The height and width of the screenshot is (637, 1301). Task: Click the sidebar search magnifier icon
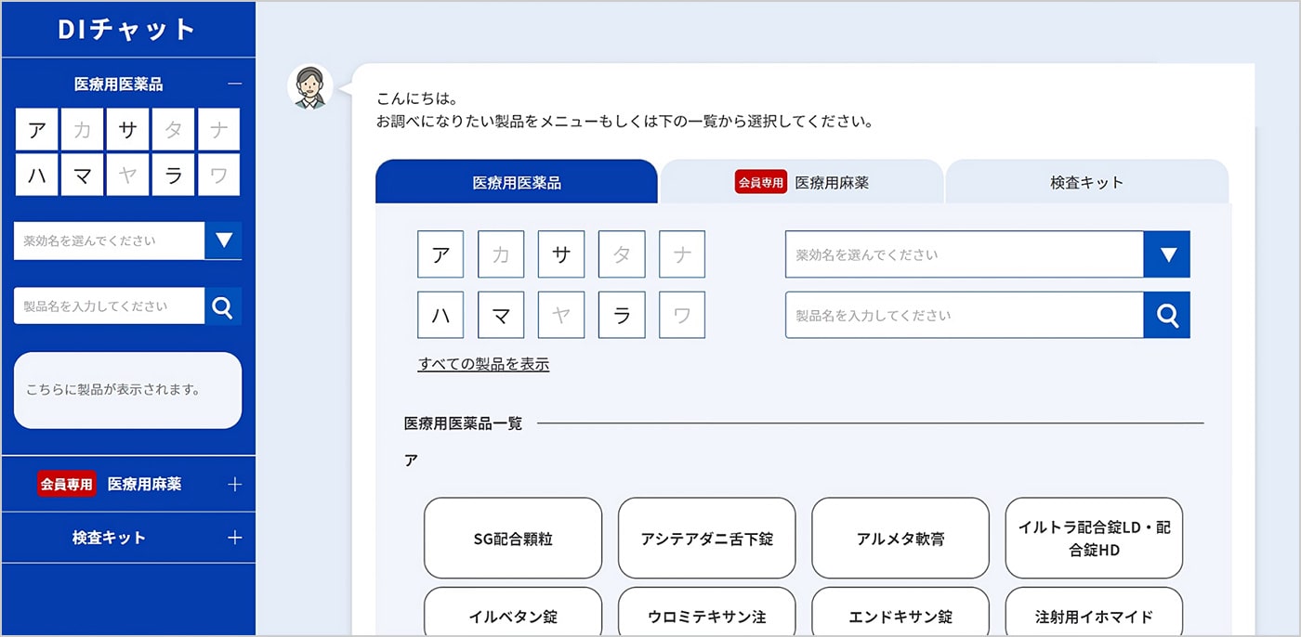point(222,306)
